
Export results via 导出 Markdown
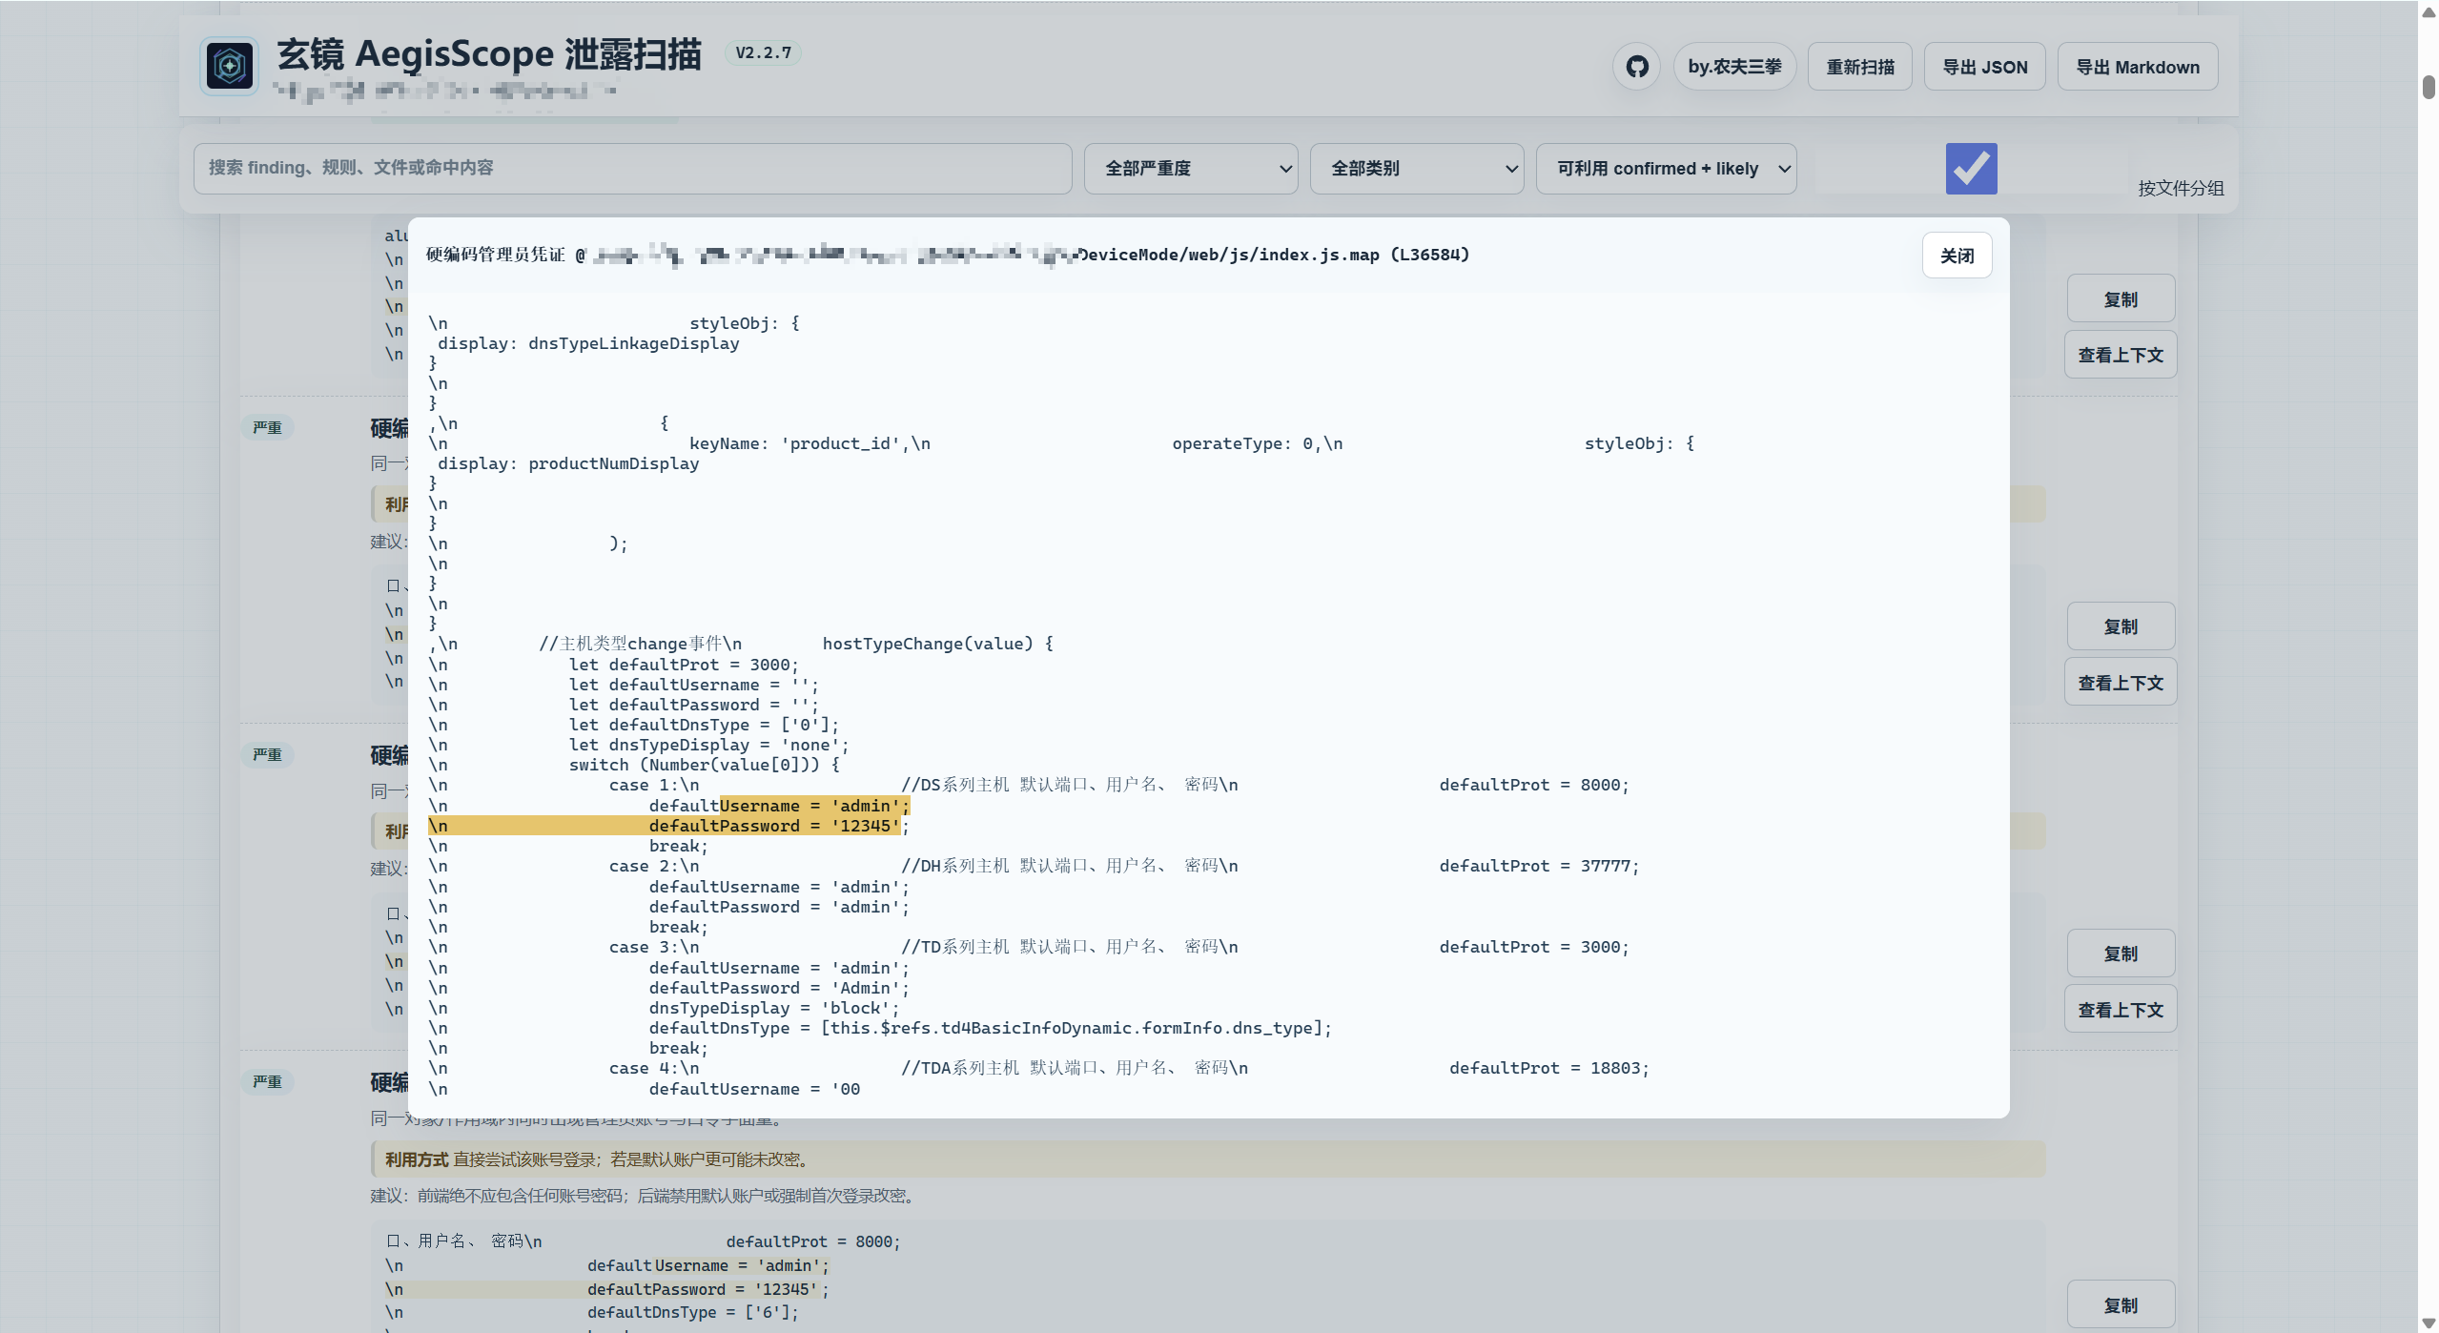2137,67
